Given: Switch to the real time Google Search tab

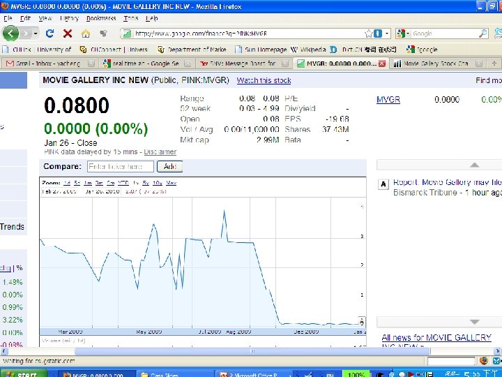Looking at the screenshot, I should pos(147,64).
